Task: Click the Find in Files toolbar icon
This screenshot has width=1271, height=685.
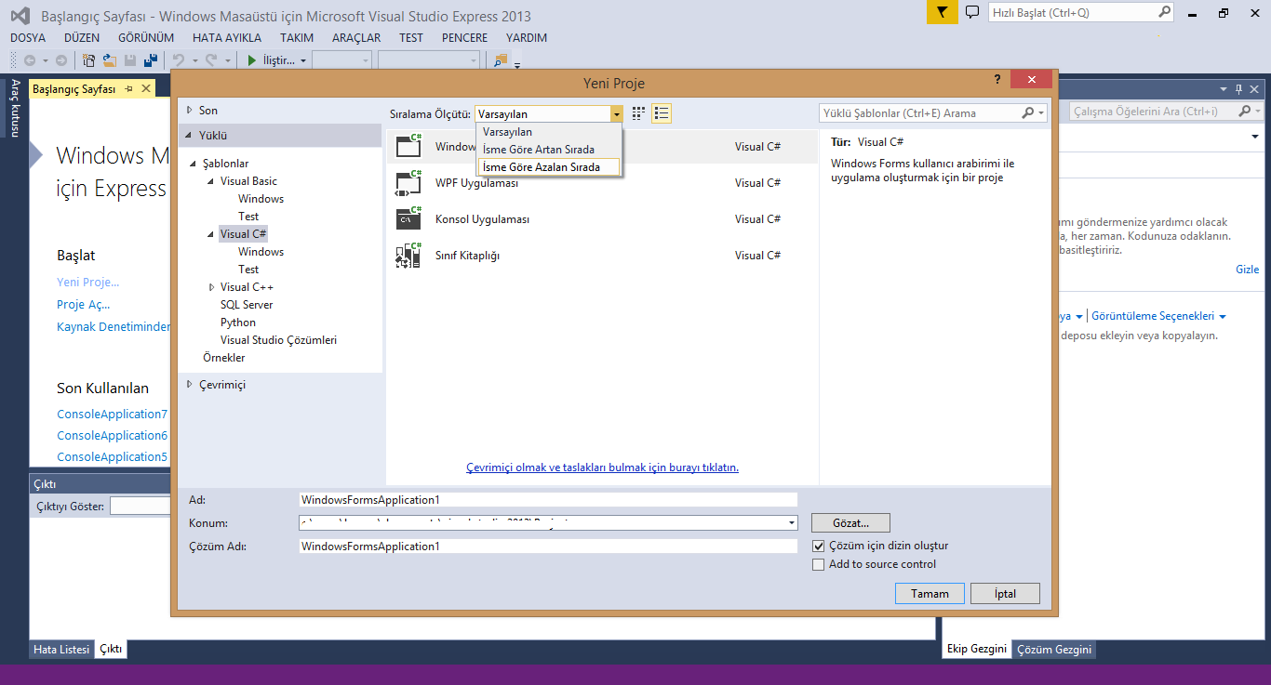Action: click(501, 60)
